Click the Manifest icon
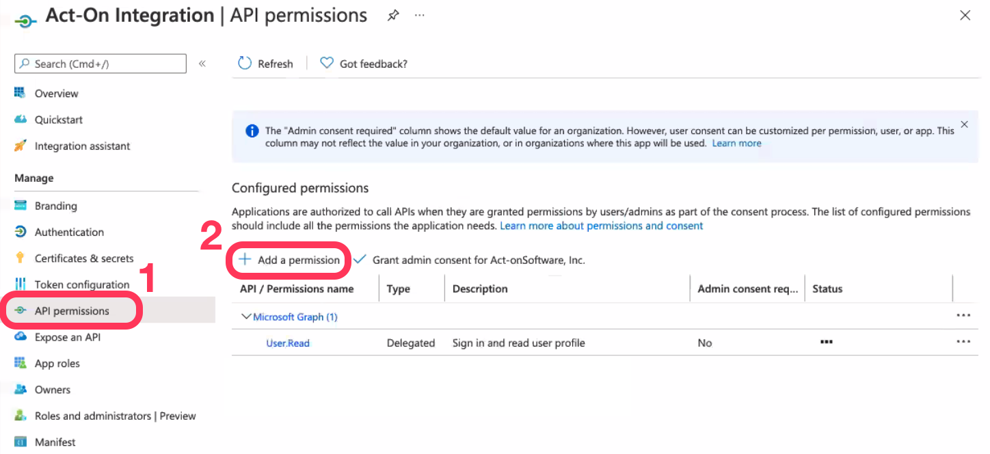Image resolution: width=990 pixels, height=454 pixels. pos(21,442)
